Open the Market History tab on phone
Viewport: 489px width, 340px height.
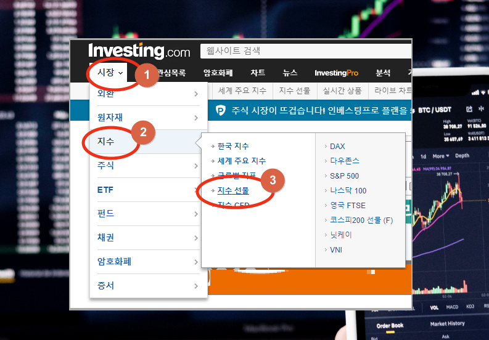(447, 324)
